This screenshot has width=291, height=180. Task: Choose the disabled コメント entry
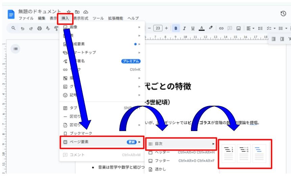click(102, 155)
